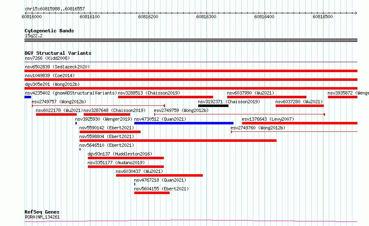The width and height of the screenshot is (369, 226).
Task: Open the nsv3288513 (Chaisson2019) label
Action: click(149, 93)
